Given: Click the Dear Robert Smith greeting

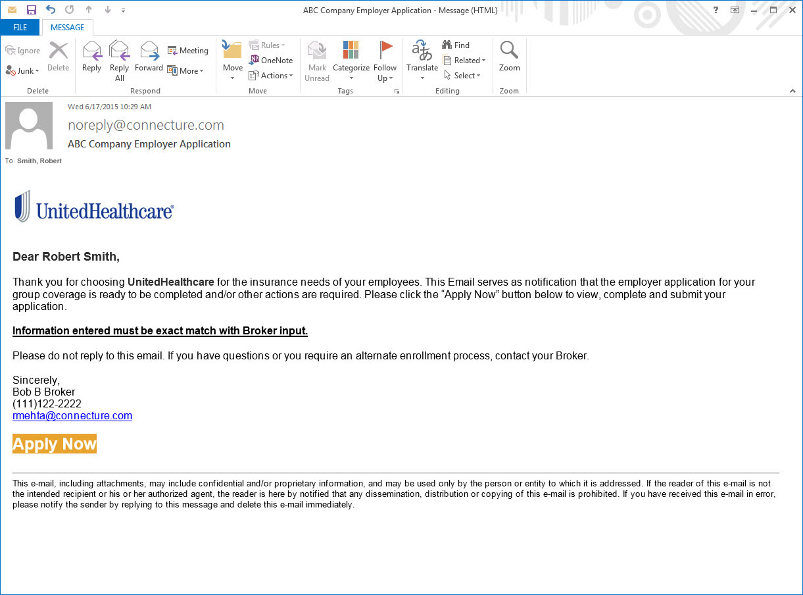Looking at the screenshot, I should coord(66,257).
